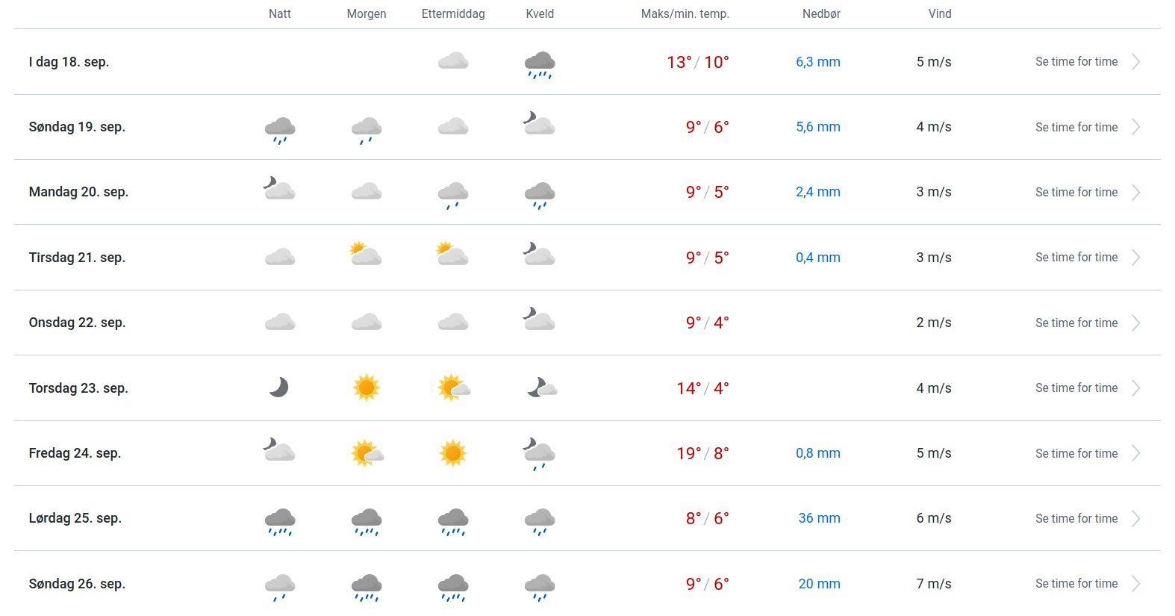Click Lørdag 25 Sep night heavy rain icon
The height and width of the screenshot is (616, 1175).
click(x=279, y=521)
